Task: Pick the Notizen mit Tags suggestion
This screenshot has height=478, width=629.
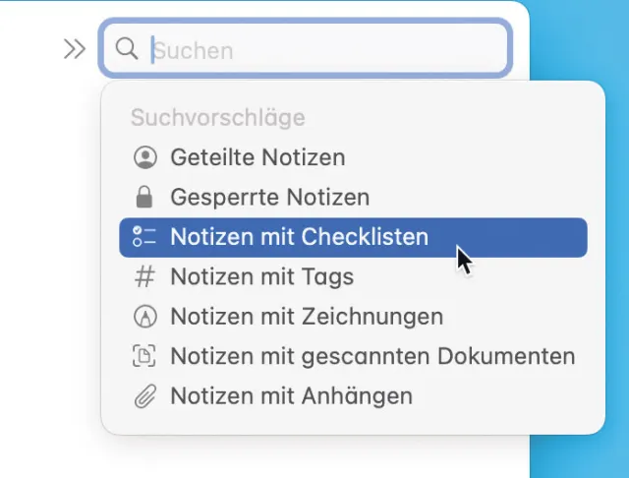Action: (261, 277)
